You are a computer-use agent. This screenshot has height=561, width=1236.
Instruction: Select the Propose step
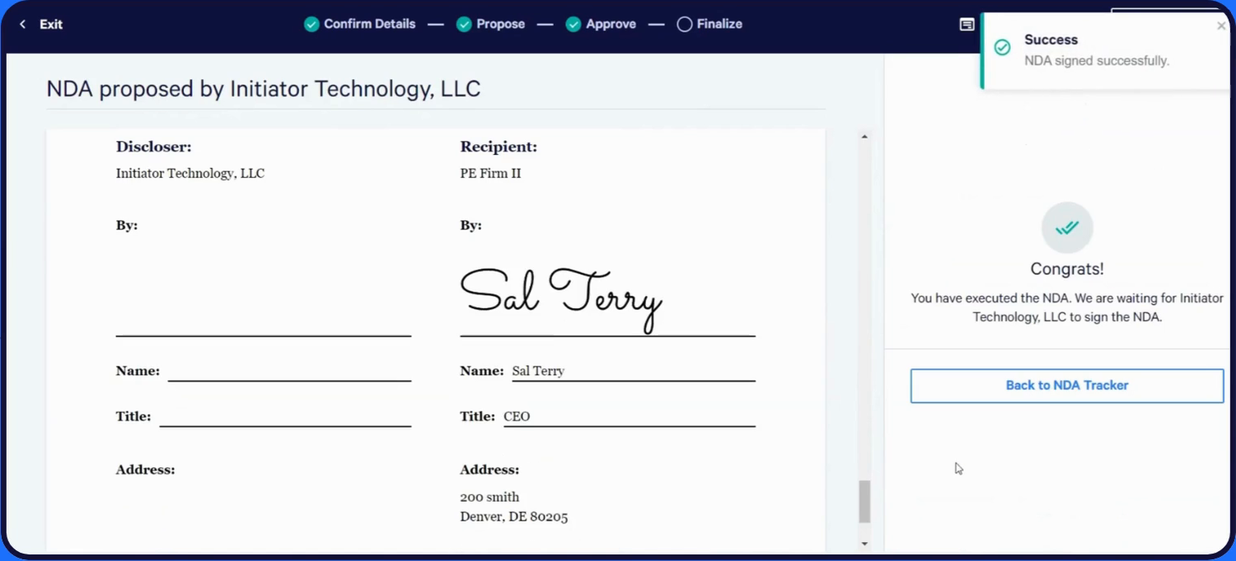(490, 24)
